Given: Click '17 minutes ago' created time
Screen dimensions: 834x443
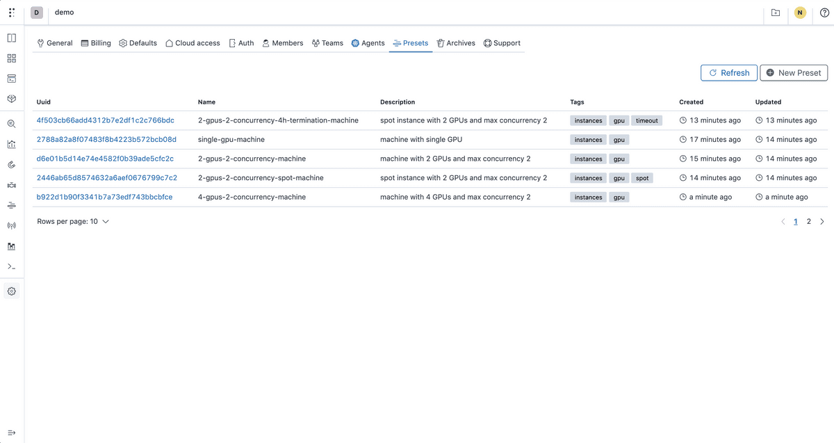Looking at the screenshot, I should click(715, 139).
